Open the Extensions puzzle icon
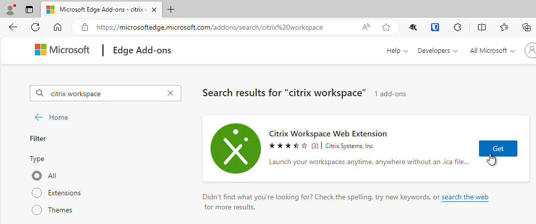Viewport: 536px width, 224px height. point(457,27)
